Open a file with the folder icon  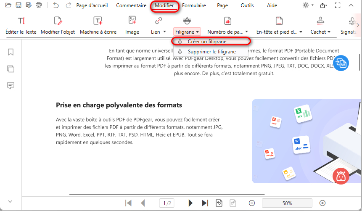click(8, 5)
